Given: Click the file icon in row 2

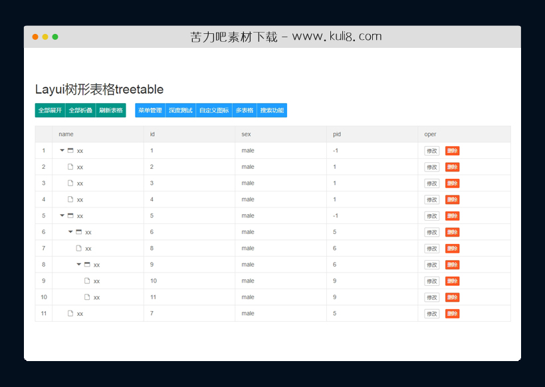Looking at the screenshot, I should (x=70, y=167).
